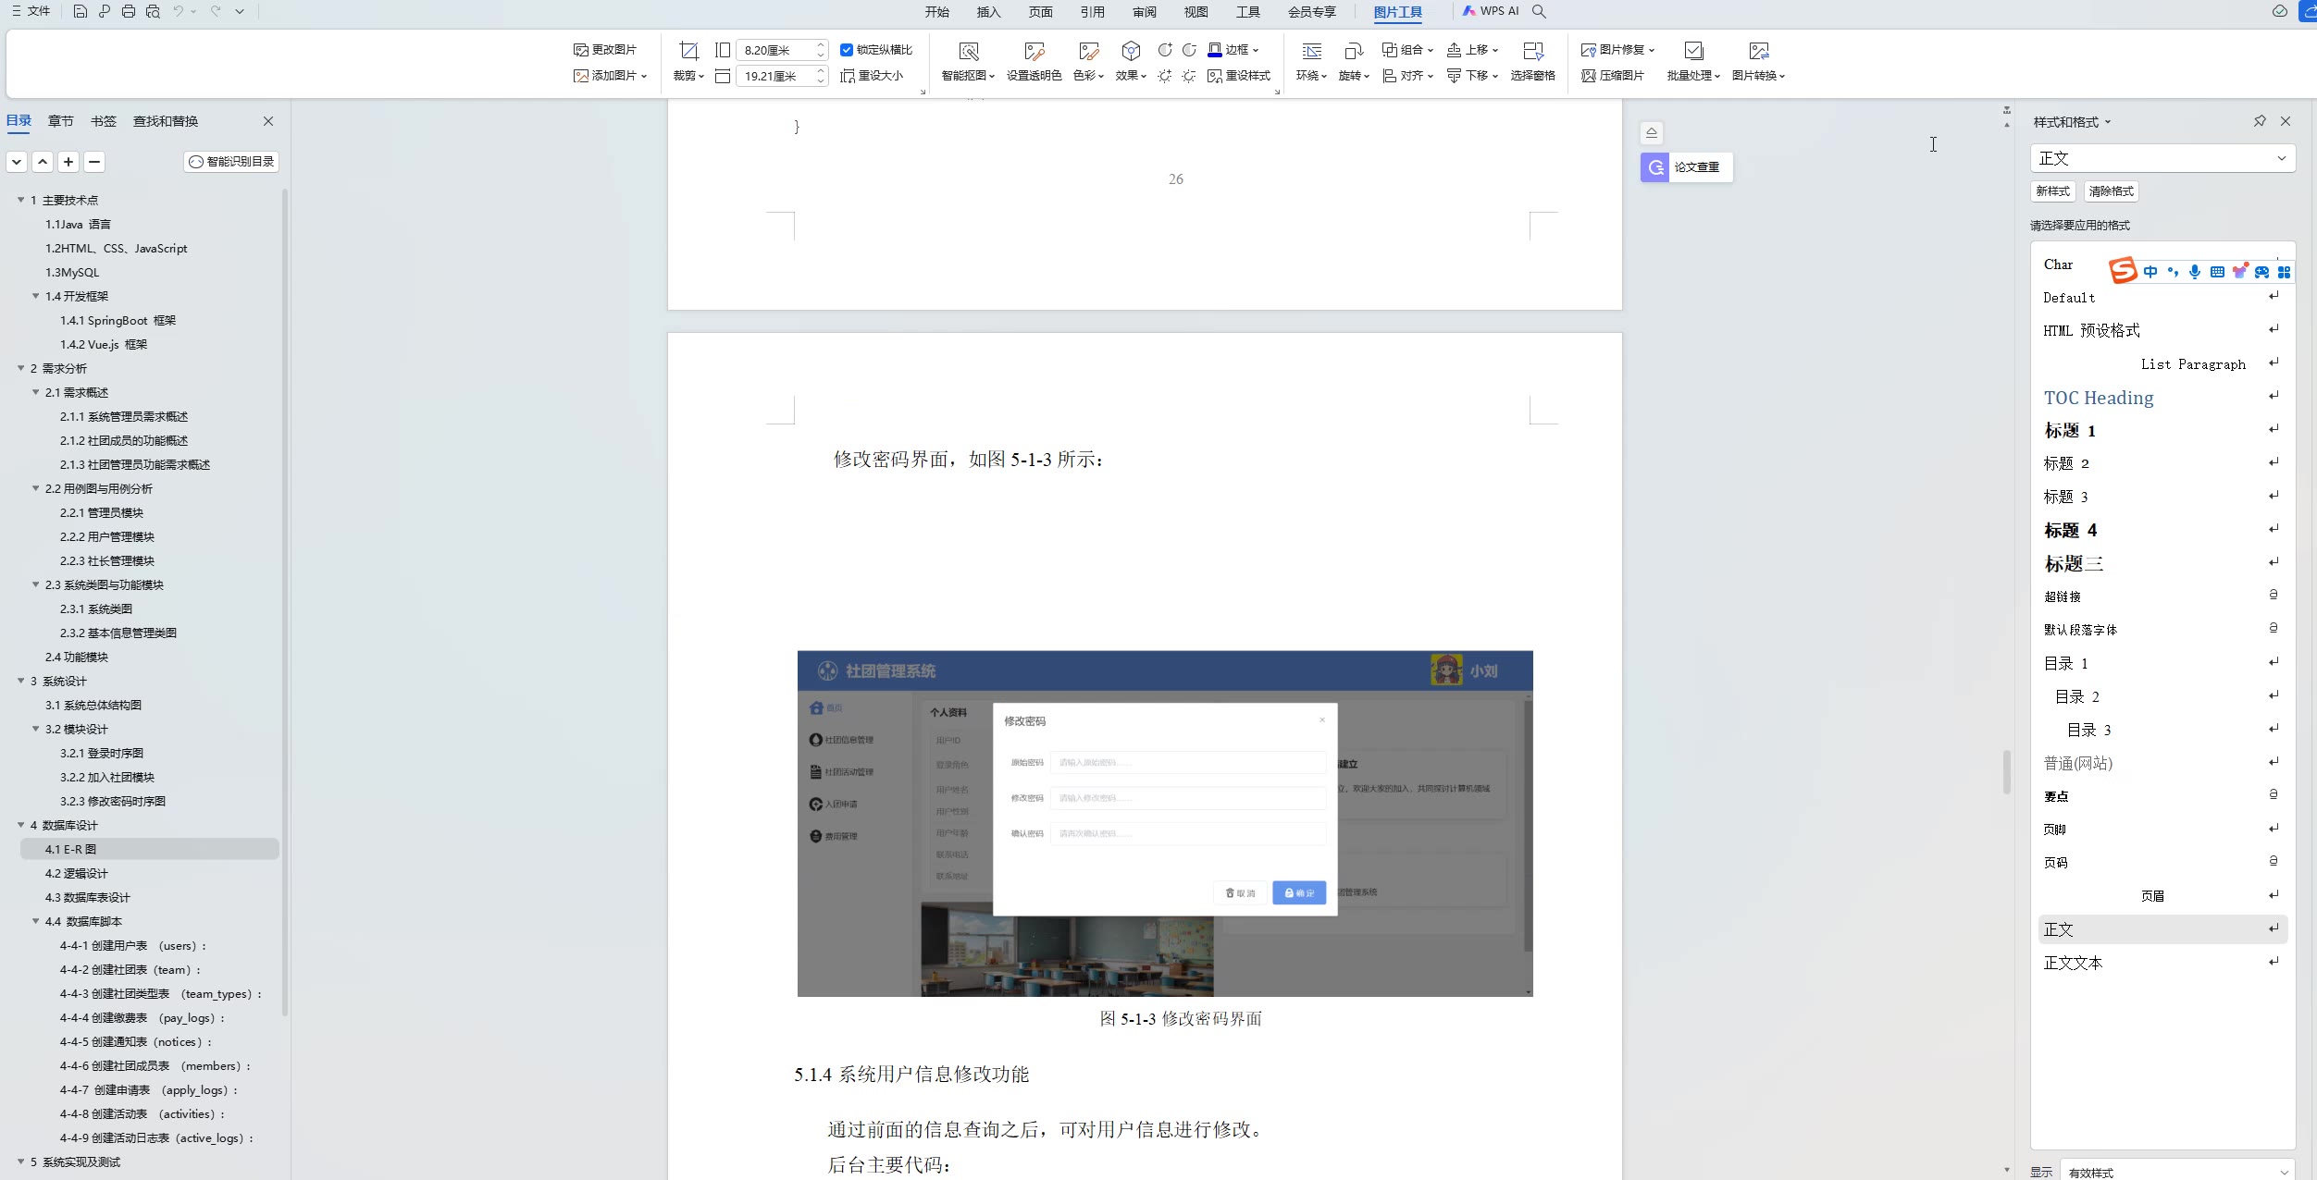Open the 选择窗格 selection pane
Screen dimensions: 2317x1180
click(x=1532, y=51)
